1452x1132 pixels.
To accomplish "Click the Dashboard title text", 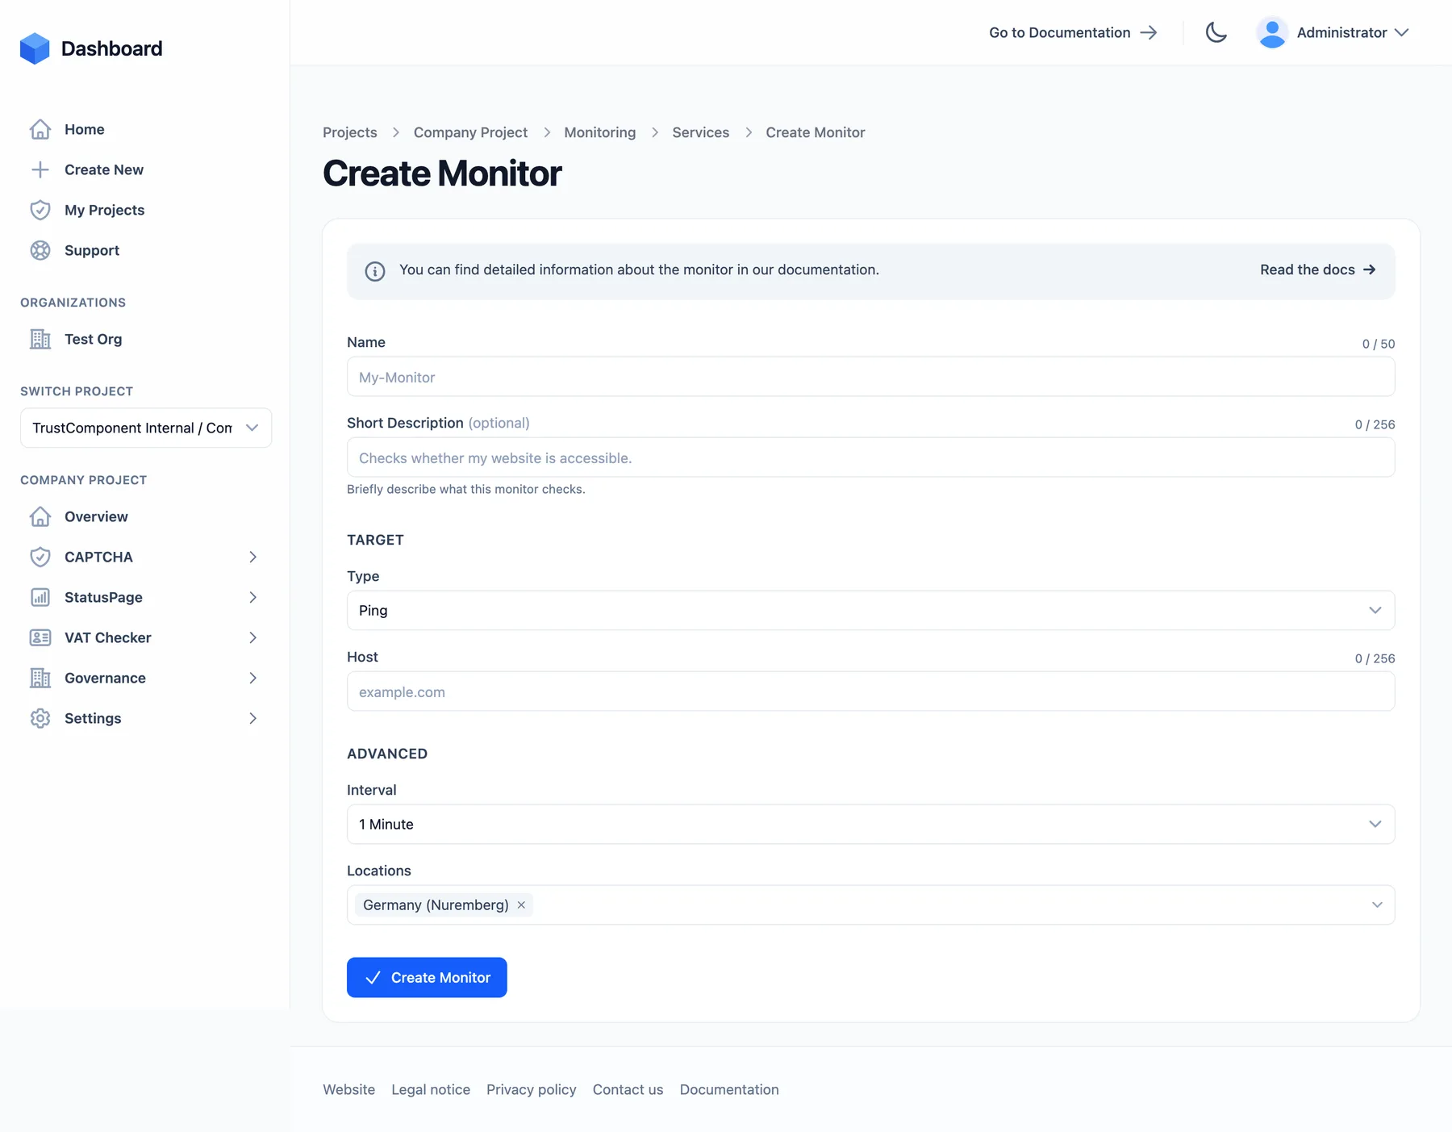I will (111, 48).
